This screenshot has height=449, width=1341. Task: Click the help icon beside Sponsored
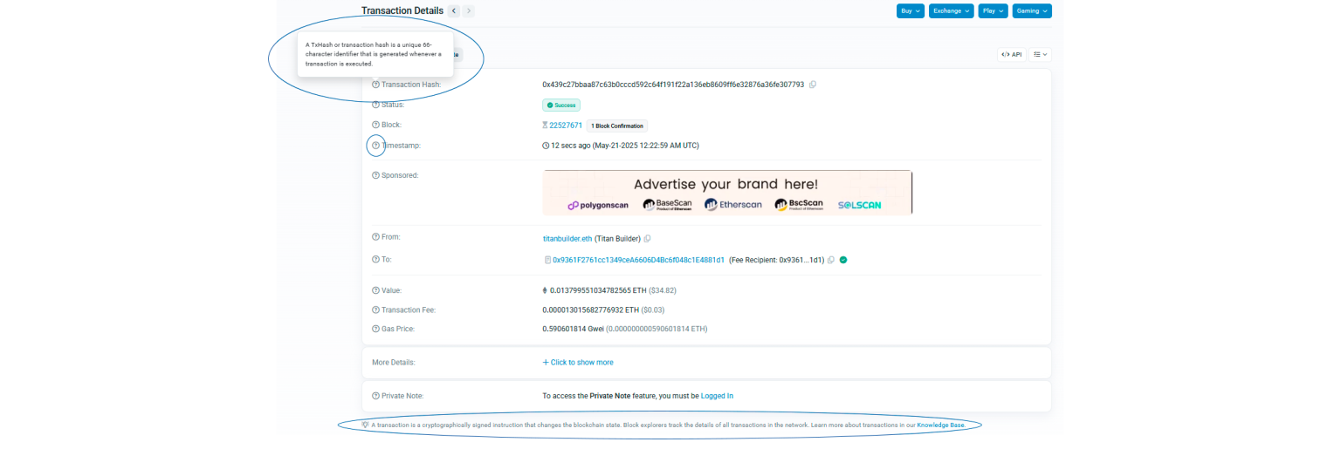375,175
